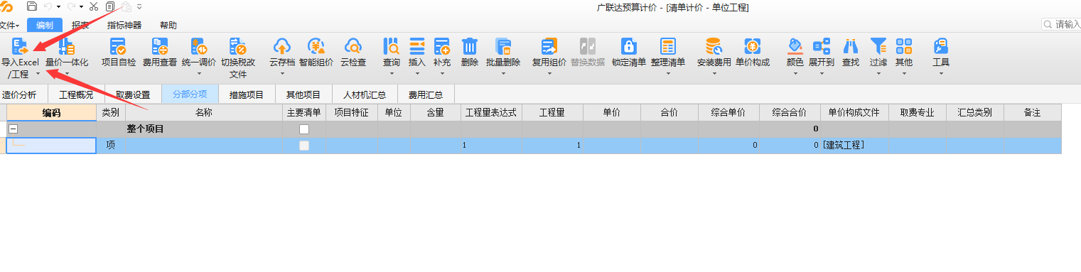Click the Copy icon in quick access bar

point(110,6)
